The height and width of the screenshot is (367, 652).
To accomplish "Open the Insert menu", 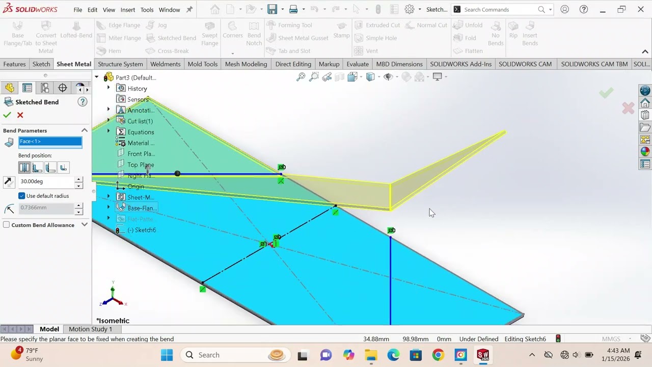I will click(x=128, y=10).
